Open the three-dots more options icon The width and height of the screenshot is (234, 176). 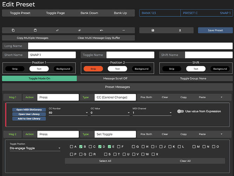124,30
